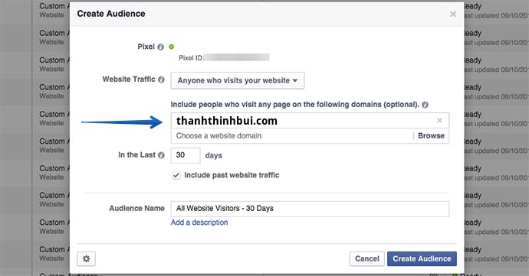Click the Audience Name text field
Viewport: 529px width, 276px height.
pos(310,209)
